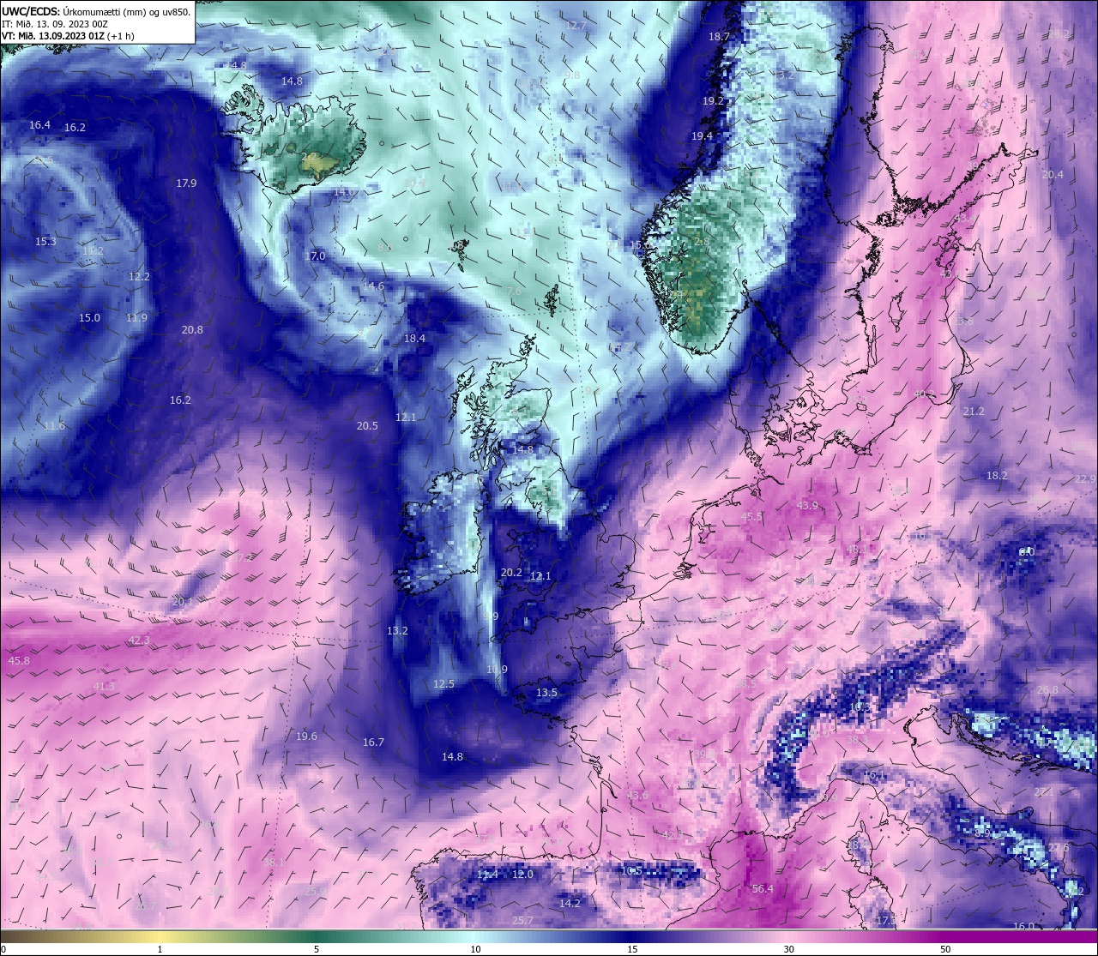Click the 41.3 value on the map
The width and height of the screenshot is (1098, 956).
(x=104, y=686)
